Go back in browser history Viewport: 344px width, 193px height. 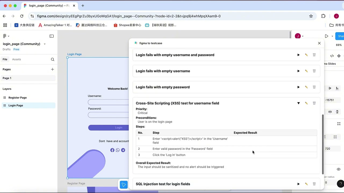4,16
